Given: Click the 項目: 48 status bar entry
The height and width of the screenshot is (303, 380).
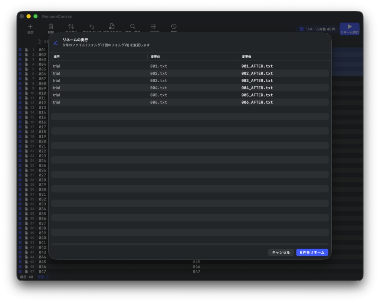Looking at the screenshot, I should coord(26,277).
